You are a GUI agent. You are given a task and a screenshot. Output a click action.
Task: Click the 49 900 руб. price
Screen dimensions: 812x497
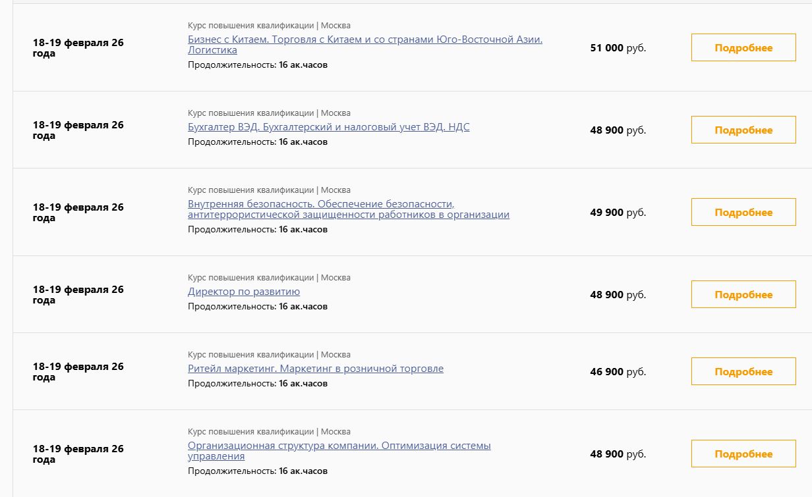click(618, 213)
